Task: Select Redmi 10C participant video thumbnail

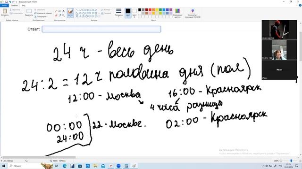Action: pos(279,50)
